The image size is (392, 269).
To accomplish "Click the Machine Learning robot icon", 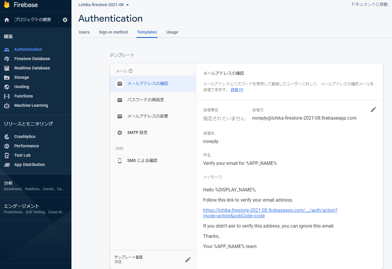I will point(7,106).
